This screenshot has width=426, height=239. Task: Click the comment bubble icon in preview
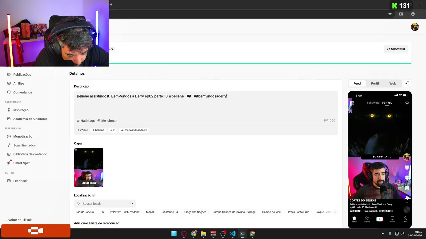[407, 178]
